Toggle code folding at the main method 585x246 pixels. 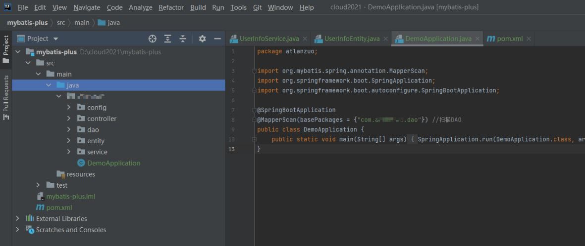(x=254, y=139)
